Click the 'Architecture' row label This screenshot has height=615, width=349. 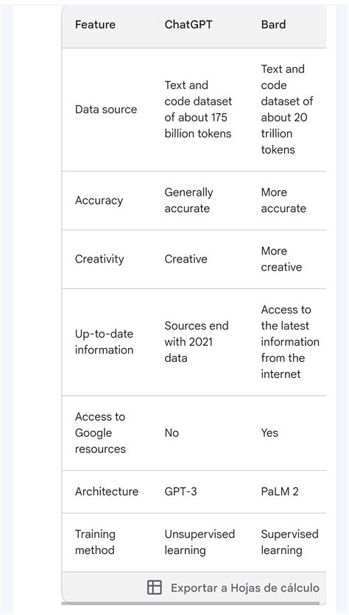[x=107, y=491]
